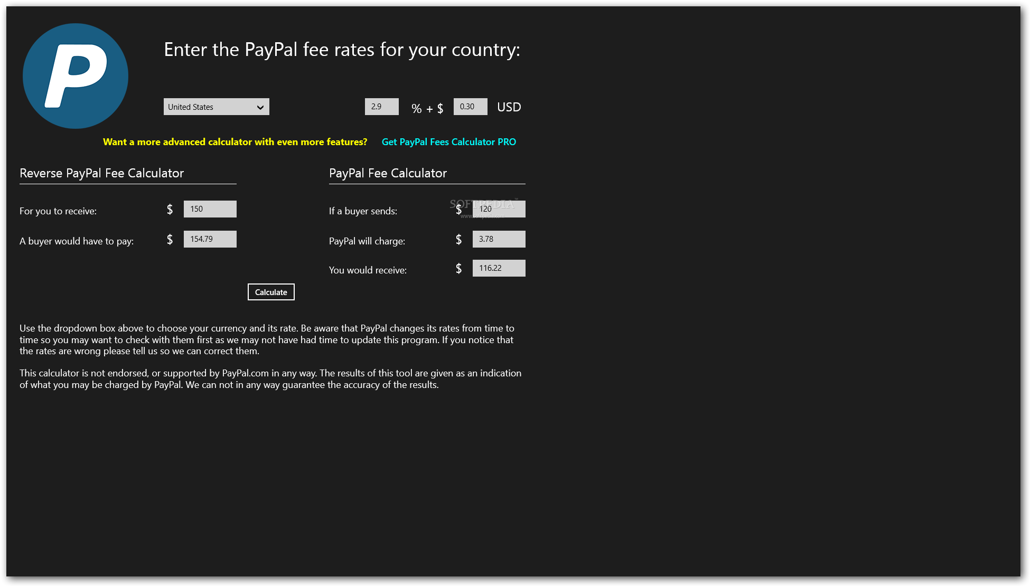This screenshot has width=1031, height=587.
Task: Click the percentage fee rate field showing 2.9
Action: tap(382, 107)
